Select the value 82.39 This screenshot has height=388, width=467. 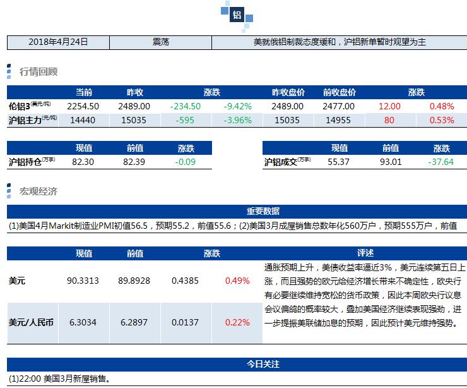(x=134, y=162)
